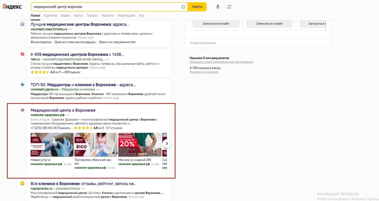Switch to the Карты tab
The width and height of the screenshot is (379, 201).
[x=78, y=16]
